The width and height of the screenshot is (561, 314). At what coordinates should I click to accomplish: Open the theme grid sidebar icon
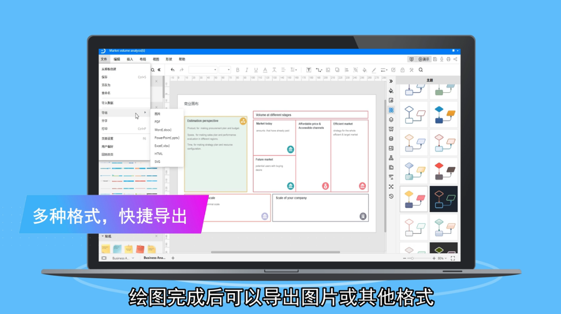(391, 110)
